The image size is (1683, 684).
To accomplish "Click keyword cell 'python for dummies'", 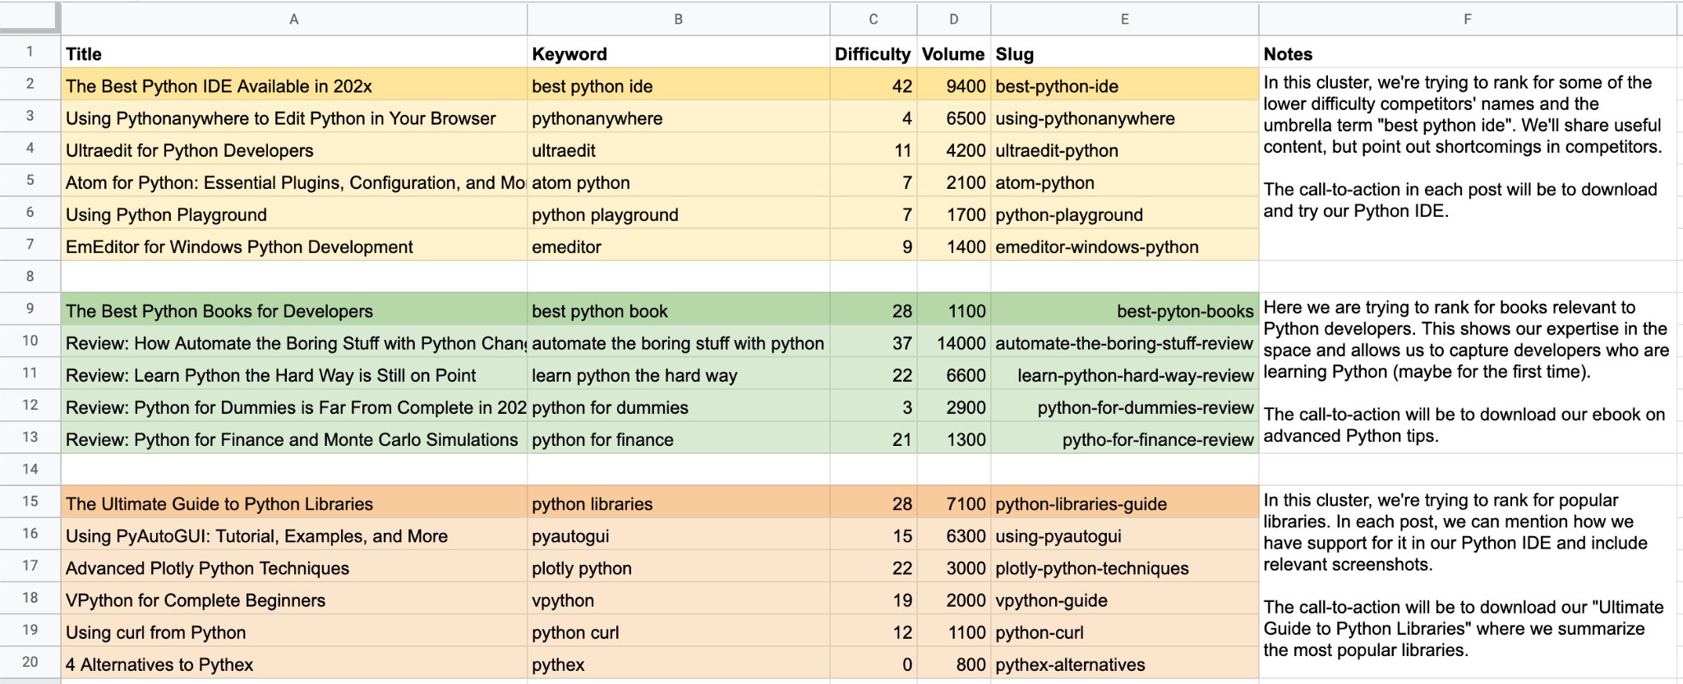I will 678,406.
